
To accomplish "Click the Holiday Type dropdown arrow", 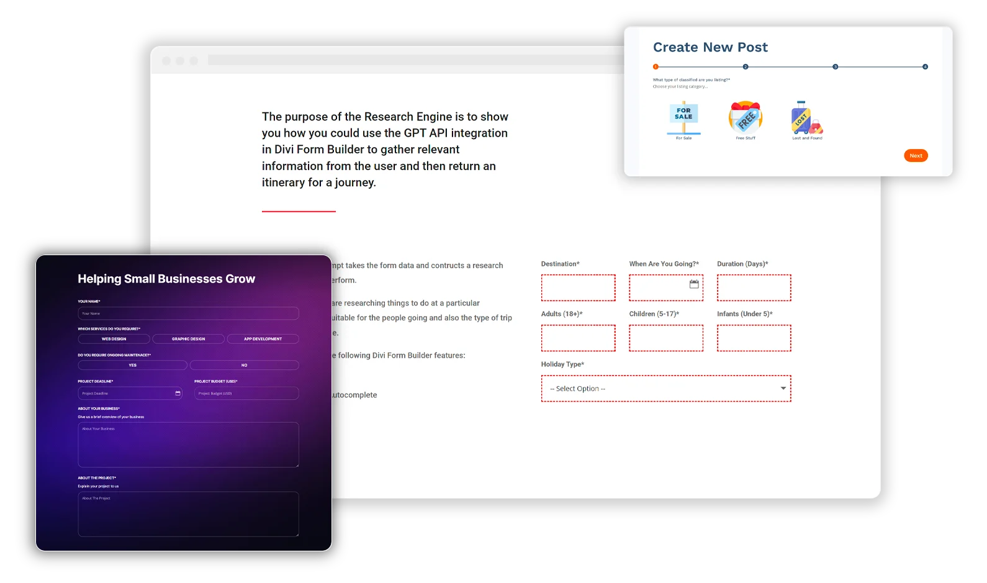I will pyautogui.click(x=783, y=389).
